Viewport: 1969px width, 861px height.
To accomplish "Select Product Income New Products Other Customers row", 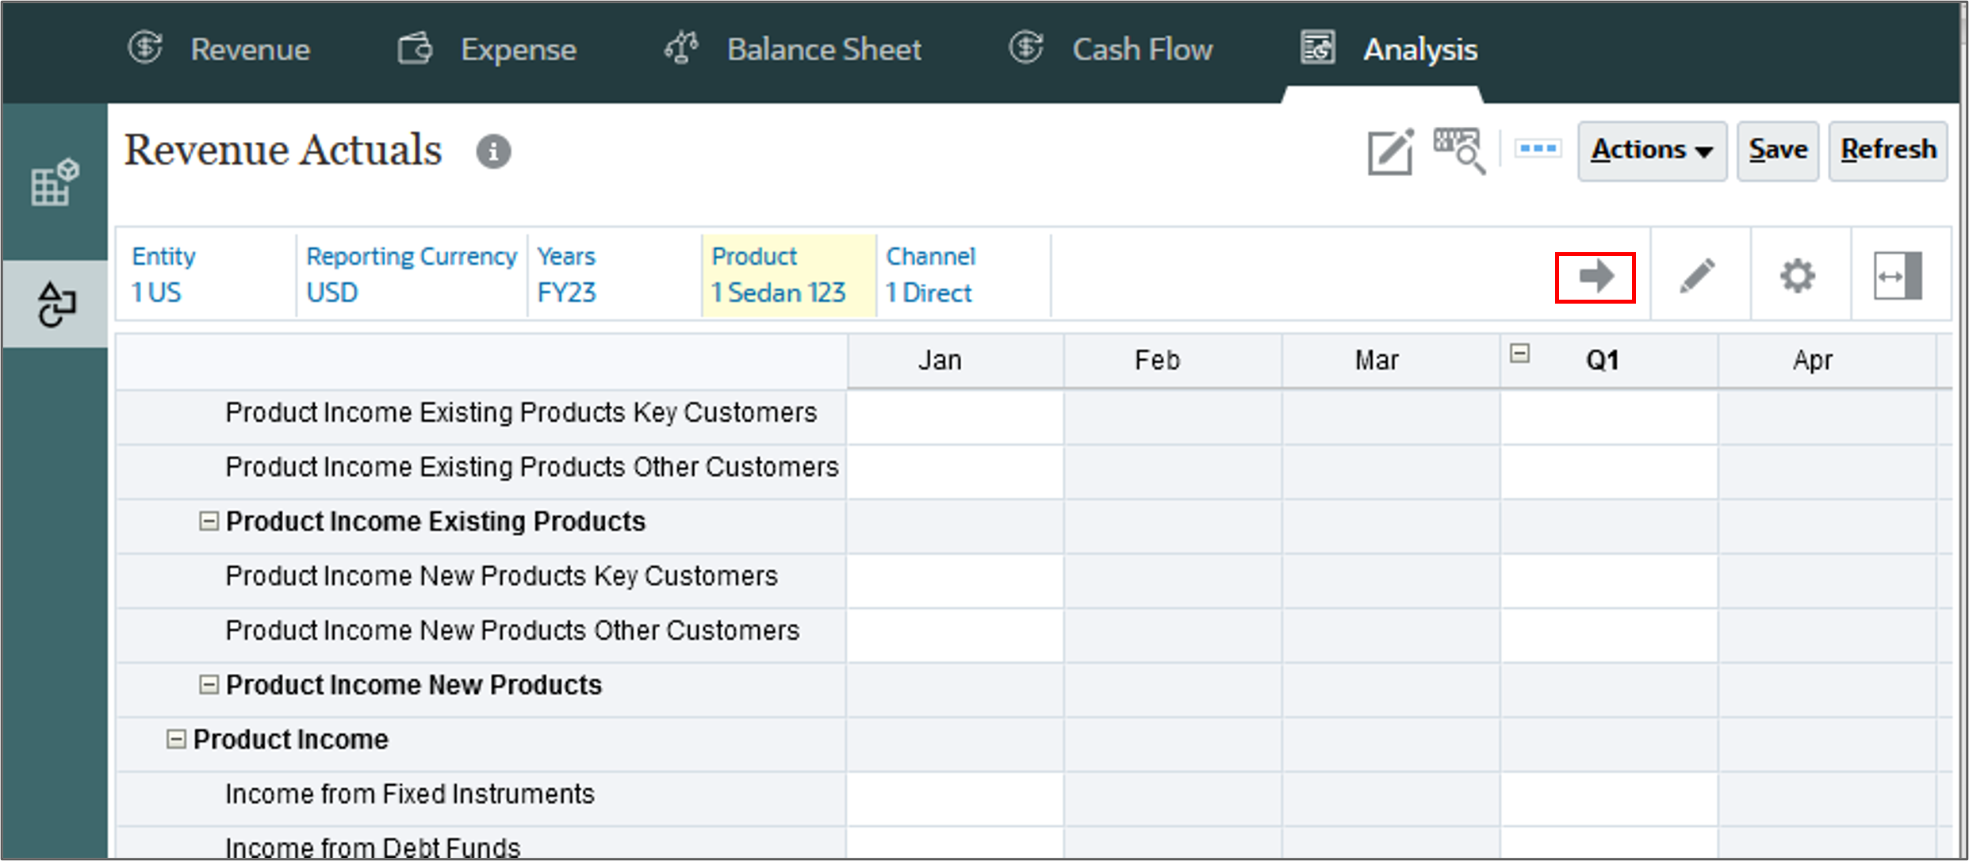I will tap(481, 635).
